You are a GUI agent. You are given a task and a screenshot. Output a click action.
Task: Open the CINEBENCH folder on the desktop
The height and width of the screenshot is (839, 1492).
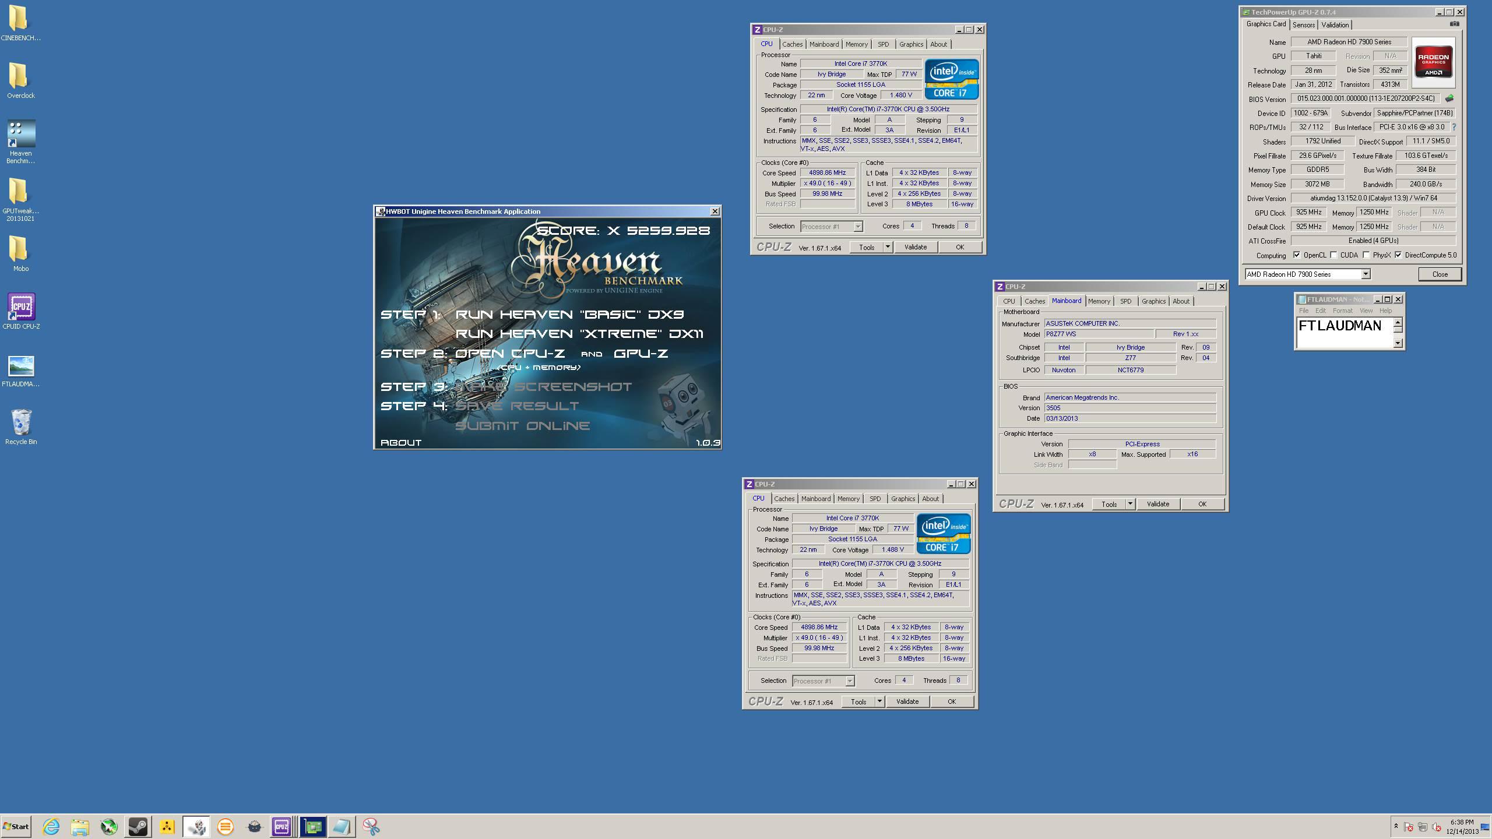pos(20,23)
